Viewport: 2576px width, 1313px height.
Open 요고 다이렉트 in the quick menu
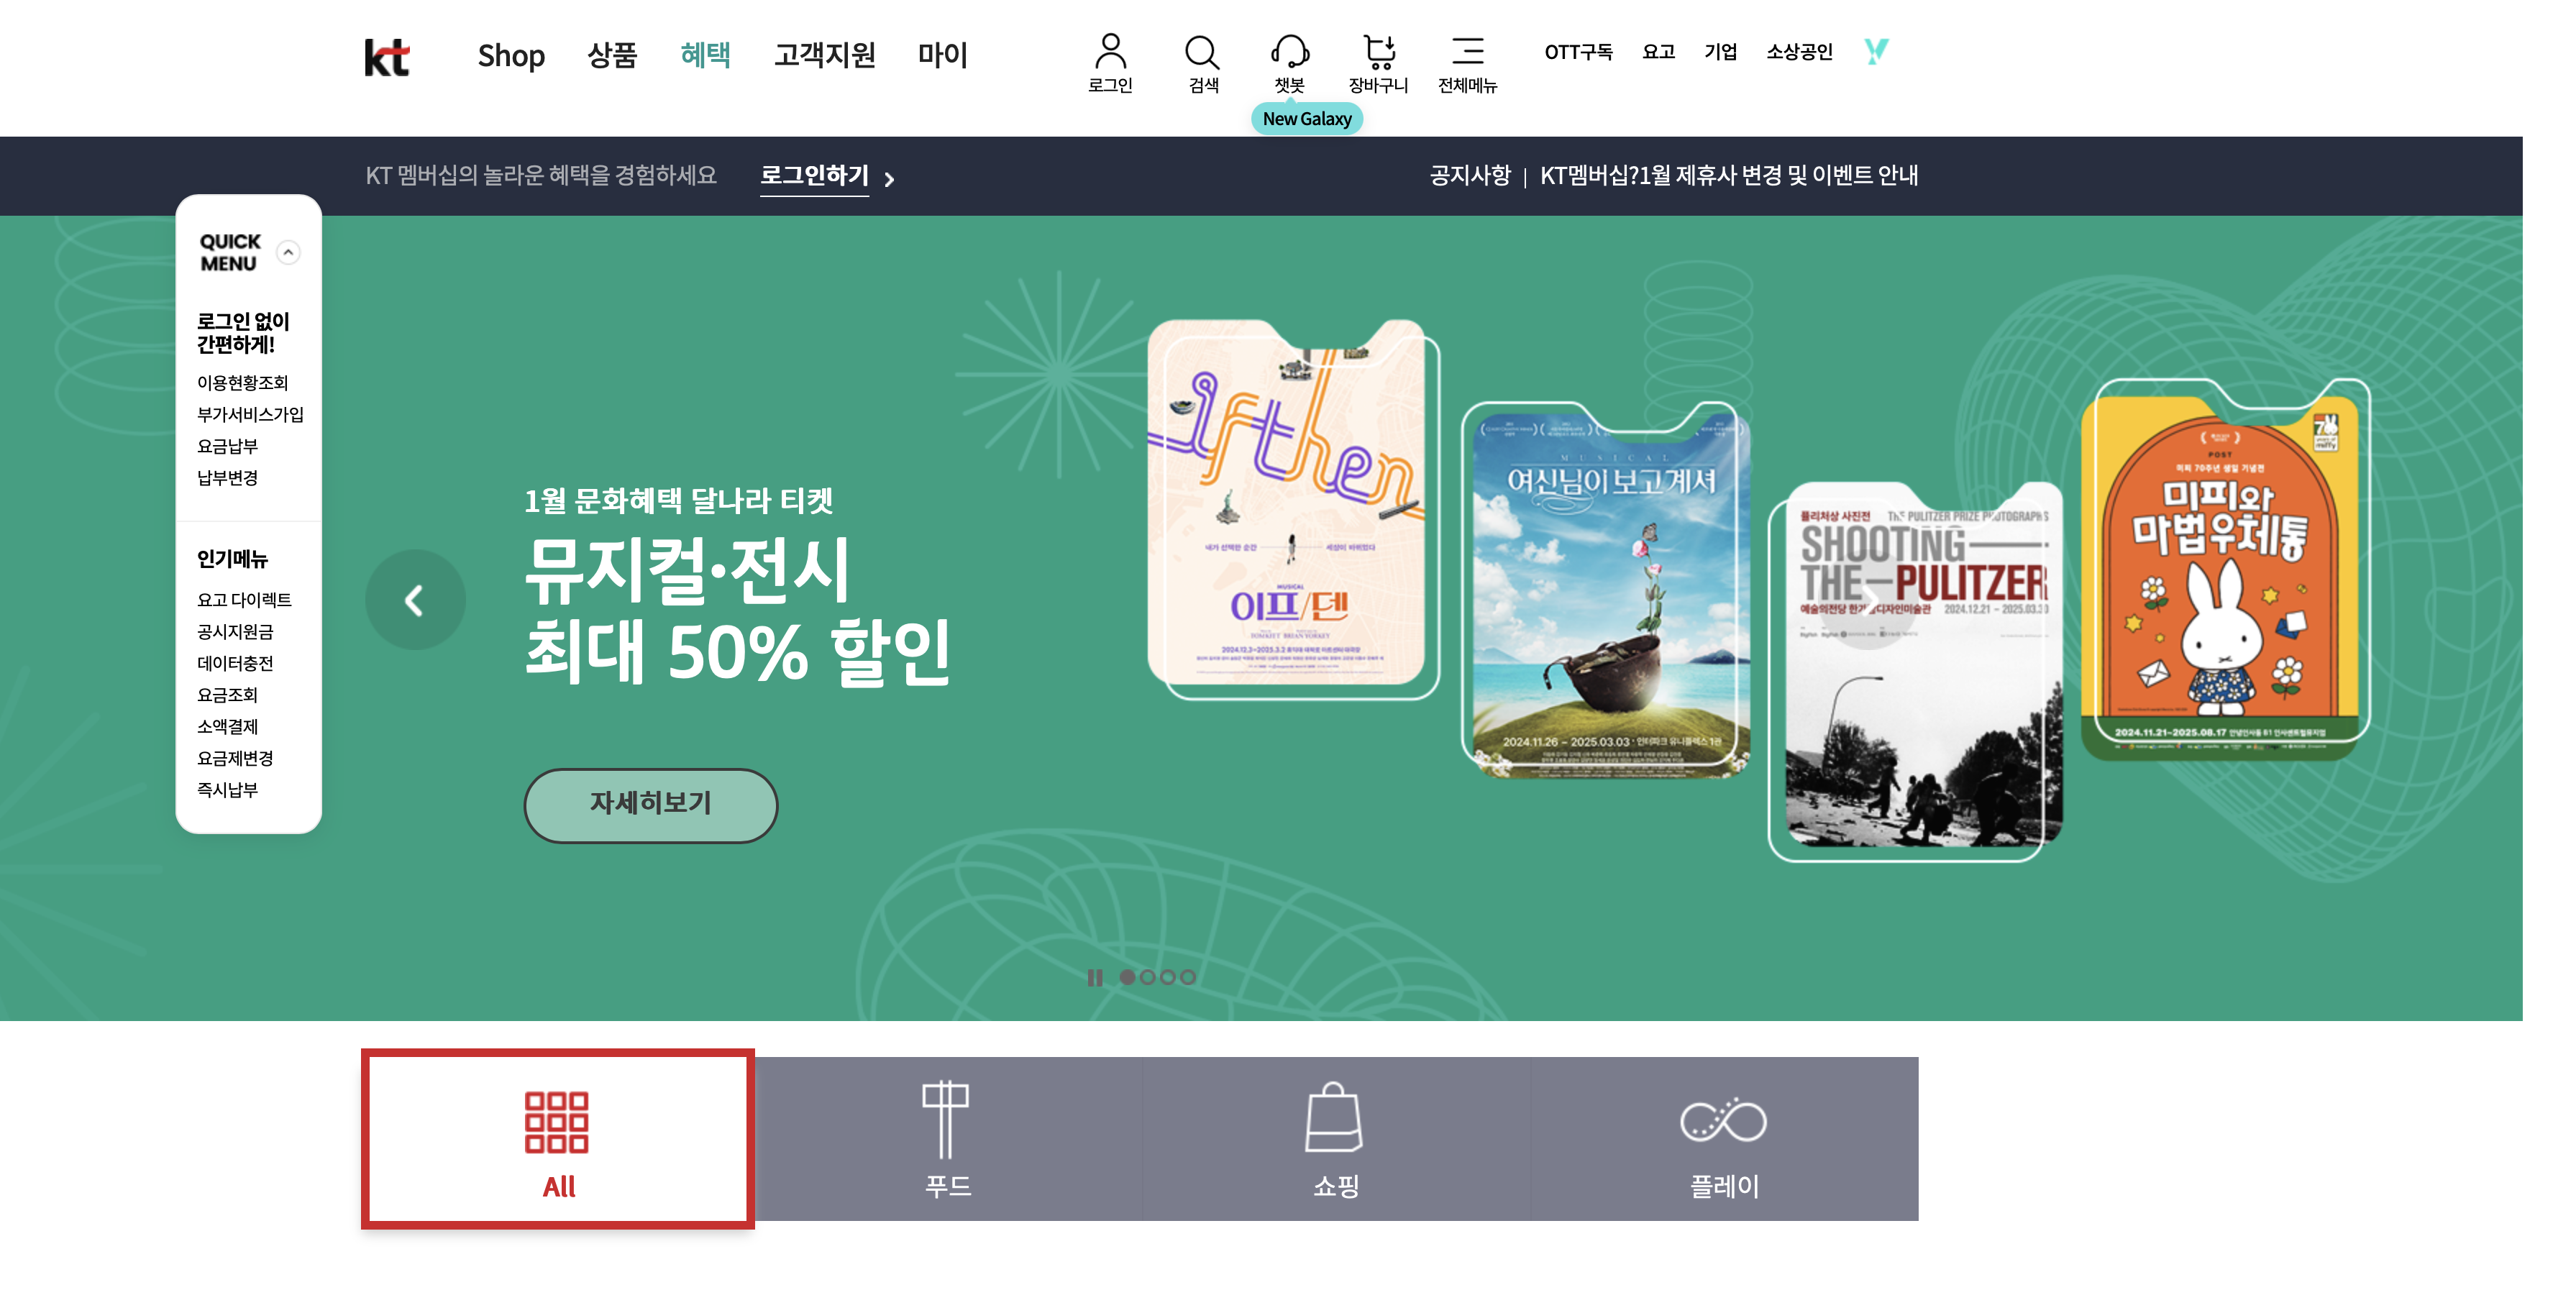click(244, 600)
